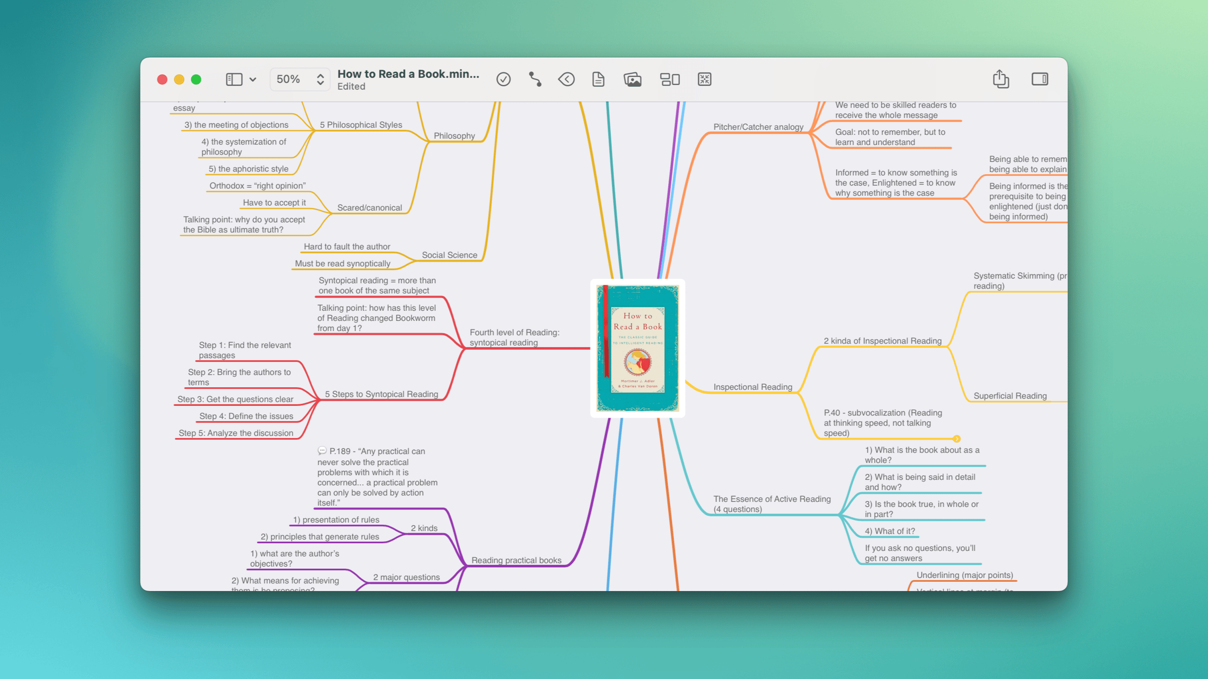Select 3) the meeting of objections node
The width and height of the screenshot is (1208, 679).
236,125
